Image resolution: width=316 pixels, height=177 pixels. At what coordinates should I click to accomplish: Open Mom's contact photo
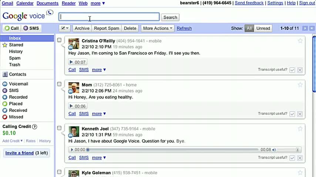point(74,88)
